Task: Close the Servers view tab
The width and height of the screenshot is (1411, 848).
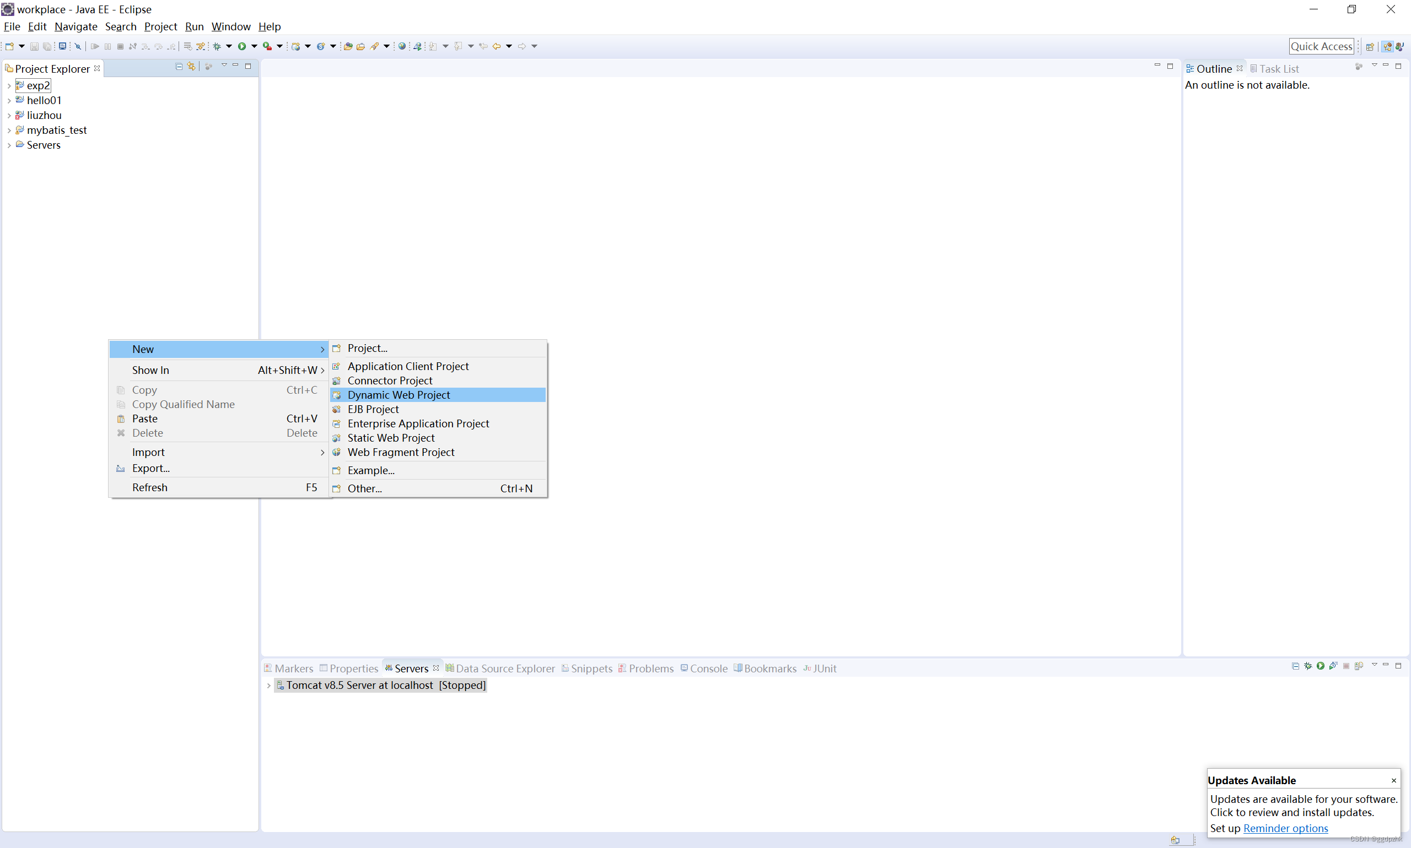Action: [x=436, y=668]
